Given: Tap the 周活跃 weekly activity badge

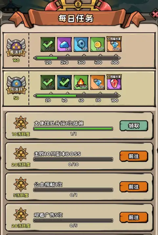Looking at the screenshot, I should coord(16,48).
